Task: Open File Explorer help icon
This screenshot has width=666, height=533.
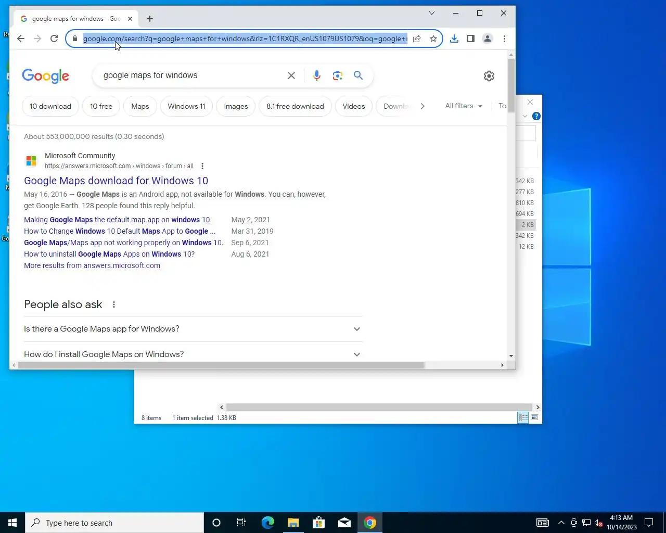Action: (536, 116)
